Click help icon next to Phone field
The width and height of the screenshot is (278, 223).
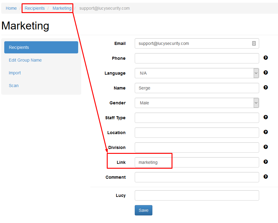266,58
